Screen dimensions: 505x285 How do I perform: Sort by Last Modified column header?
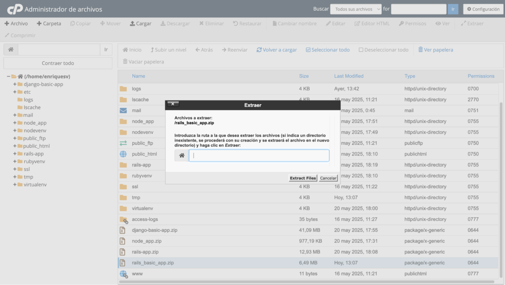click(349, 76)
